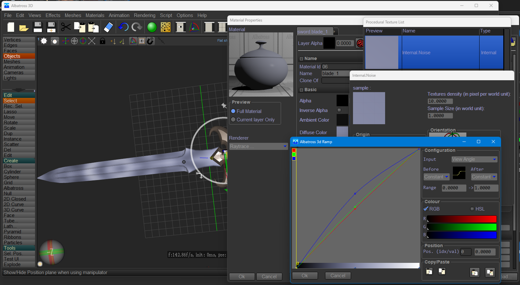Click the blue Undo arrow
This screenshot has width=520, height=285.
[123, 27]
